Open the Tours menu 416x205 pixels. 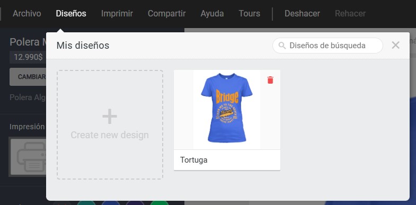tap(250, 14)
